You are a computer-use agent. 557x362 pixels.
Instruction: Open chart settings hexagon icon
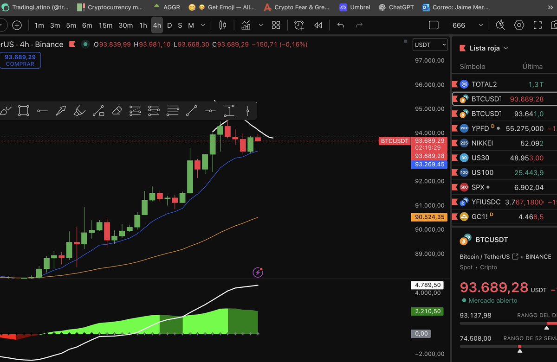click(x=519, y=25)
